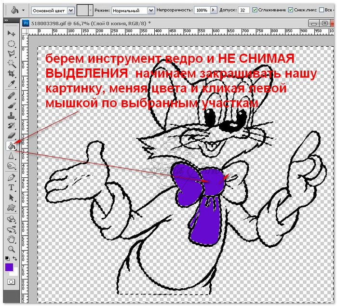Select the Sharpen triangle tool

pyautogui.click(x=11, y=156)
